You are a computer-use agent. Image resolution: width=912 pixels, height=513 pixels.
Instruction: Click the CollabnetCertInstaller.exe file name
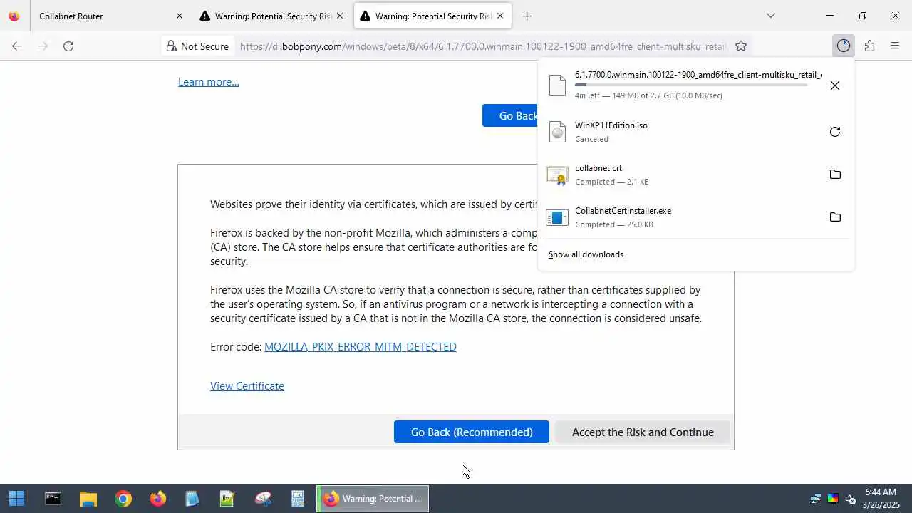[623, 211]
